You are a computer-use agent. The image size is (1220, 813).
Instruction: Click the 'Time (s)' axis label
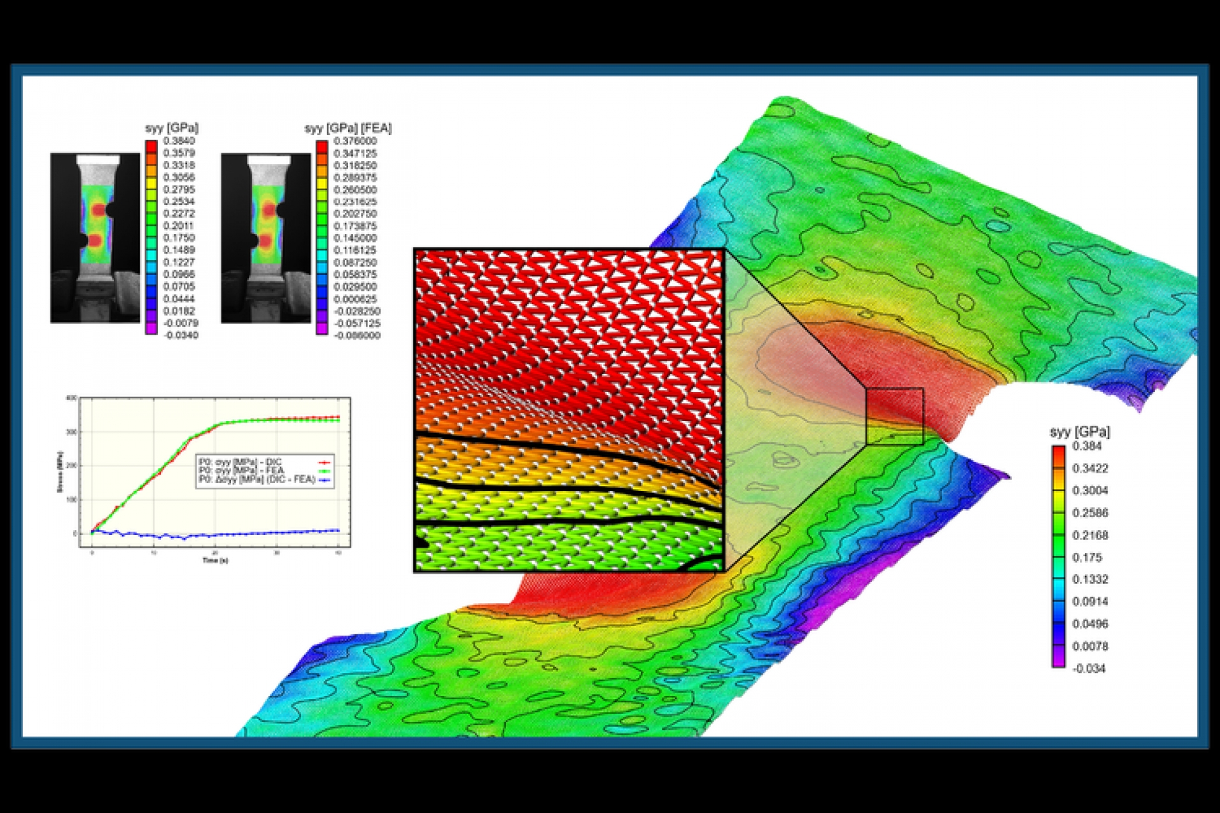pyautogui.click(x=215, y=560)
